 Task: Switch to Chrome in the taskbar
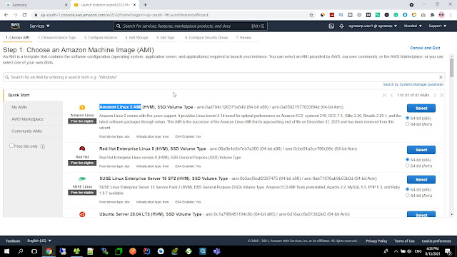49,251
